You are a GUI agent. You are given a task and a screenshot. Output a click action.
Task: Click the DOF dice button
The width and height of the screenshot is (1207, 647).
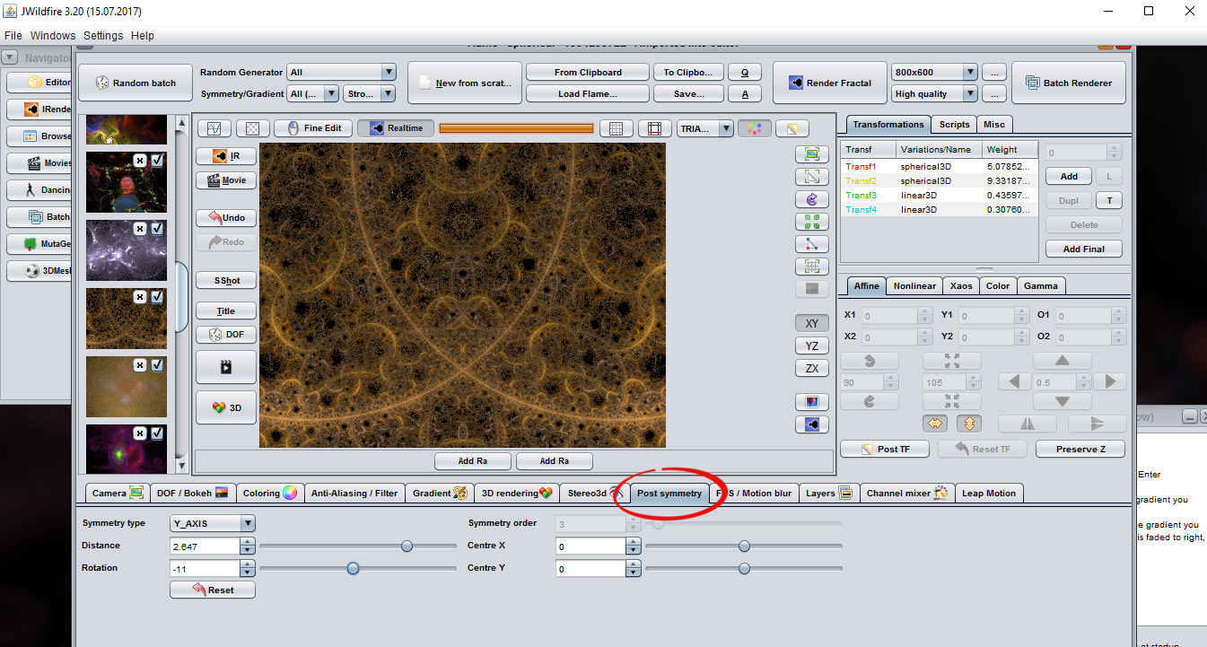(x=226, y=334)
